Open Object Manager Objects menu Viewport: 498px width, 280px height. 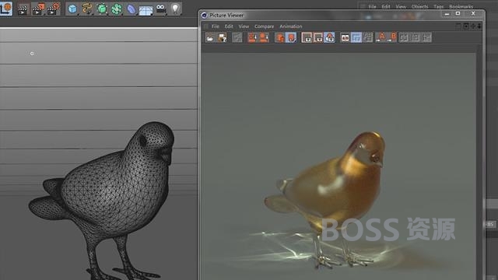pos(419,6)
